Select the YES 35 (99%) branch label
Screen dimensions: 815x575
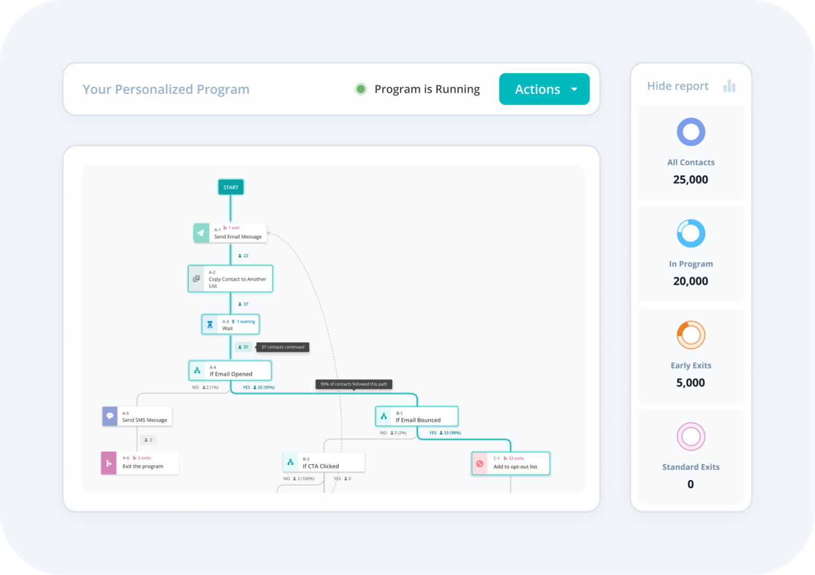258,387
